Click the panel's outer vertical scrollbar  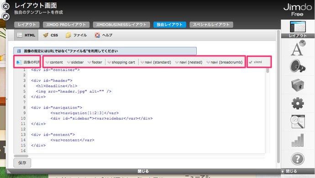tap(278, 96)
